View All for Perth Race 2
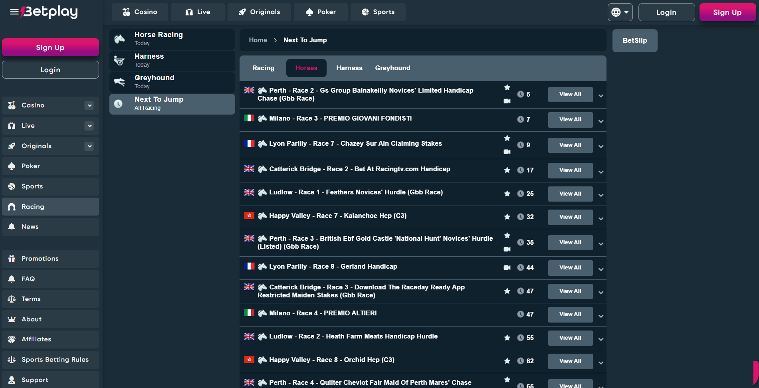This screenshot has width=759, height=388. pos(570,95)
